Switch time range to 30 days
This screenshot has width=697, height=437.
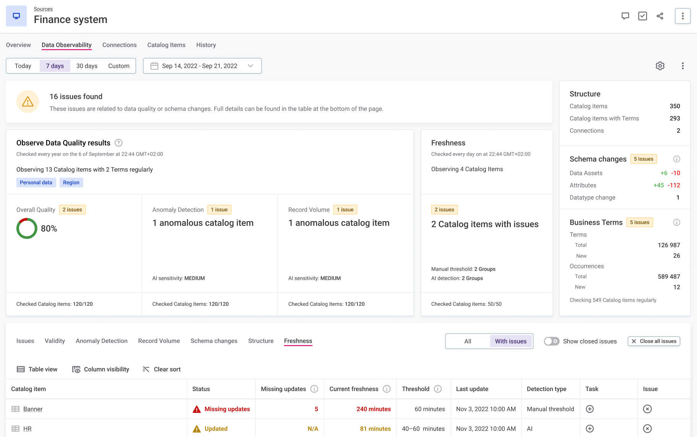87,66
